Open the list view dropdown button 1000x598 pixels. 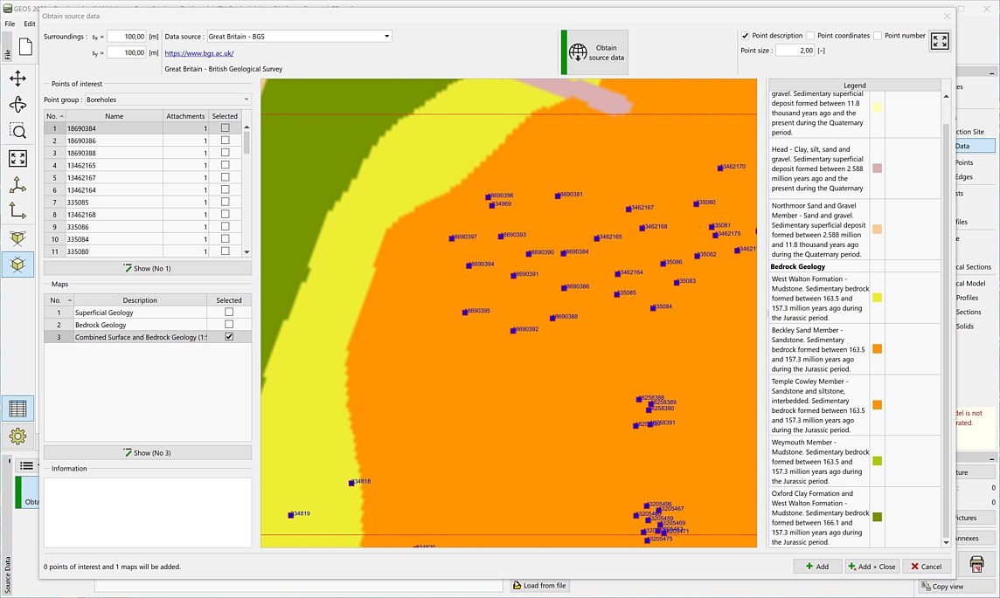27,466
